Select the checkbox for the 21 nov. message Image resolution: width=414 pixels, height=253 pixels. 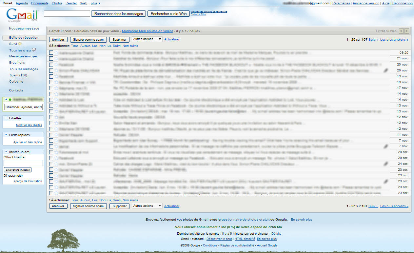pyautogui.click(x=51, y=58)
